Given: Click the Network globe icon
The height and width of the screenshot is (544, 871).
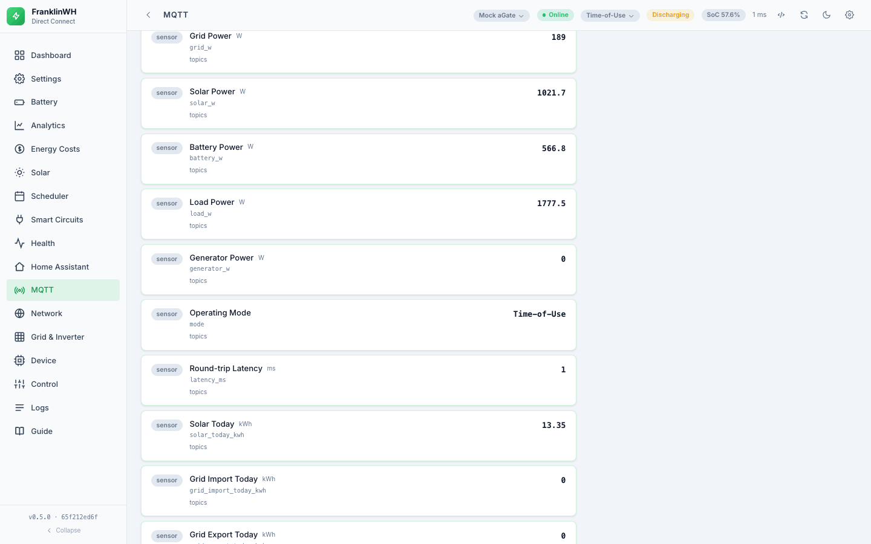Looking at the screenshot, I should [19, 314].
